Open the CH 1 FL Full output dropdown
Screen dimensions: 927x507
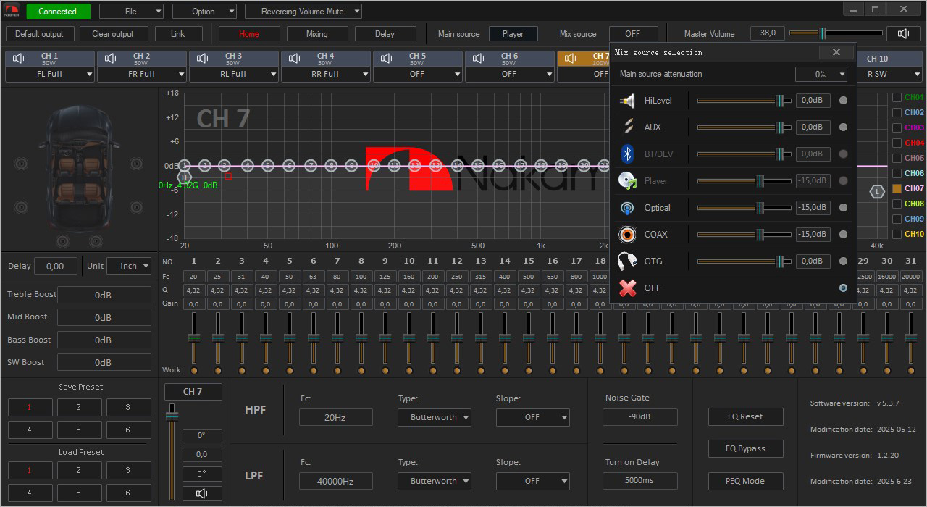(x=50, y=74)
